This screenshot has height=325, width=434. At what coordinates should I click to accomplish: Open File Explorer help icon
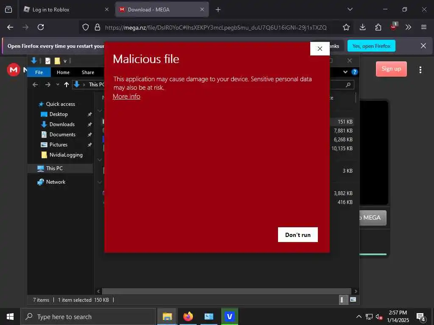pos(354,72)
